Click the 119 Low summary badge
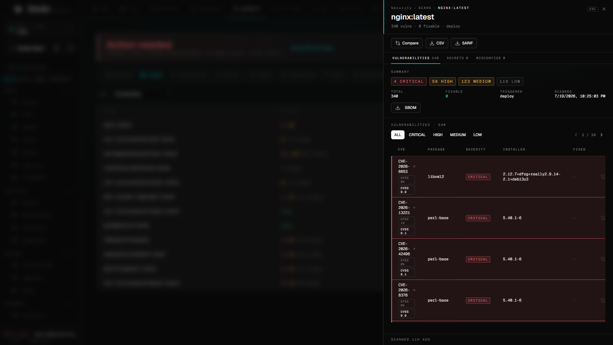 pyautogui.click(x=510, y=81)
